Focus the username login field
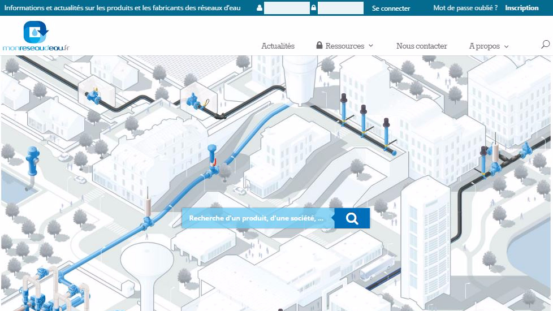The height and width of the screenshot is (311, 553). tap(287, 8)
